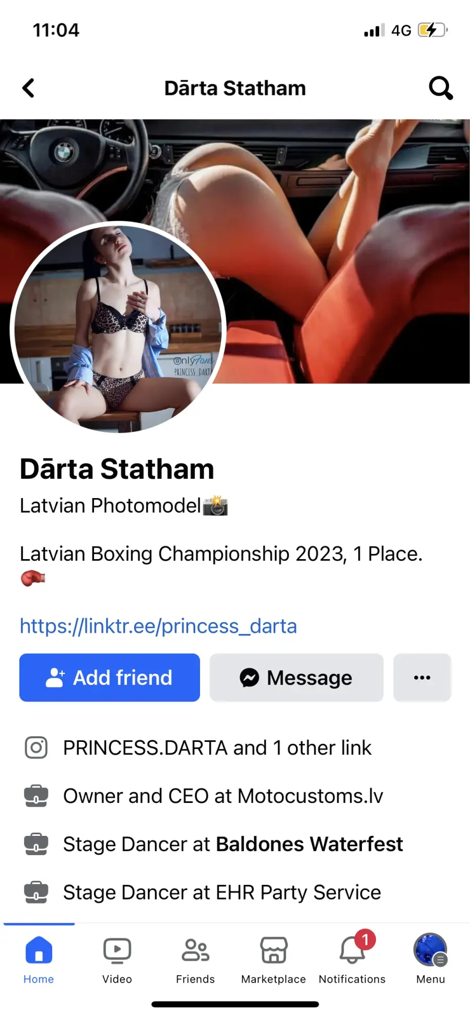Tap the briefcase icon beside Baldones Waterfest
Screen dimensions: 470x1017
[36, 844]
